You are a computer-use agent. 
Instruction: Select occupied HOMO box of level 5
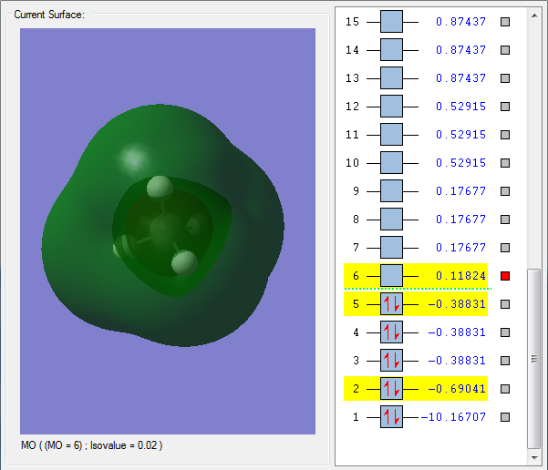[391, 304]
